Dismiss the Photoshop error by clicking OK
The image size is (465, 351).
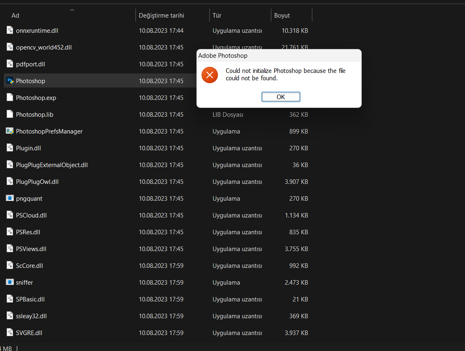pos(281,97)
